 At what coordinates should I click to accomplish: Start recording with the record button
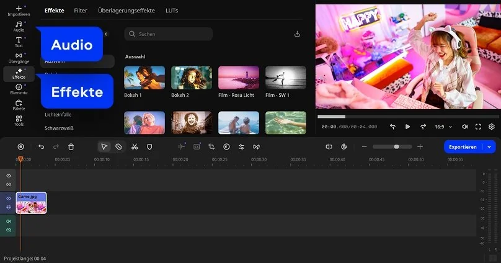click(20, 146)
